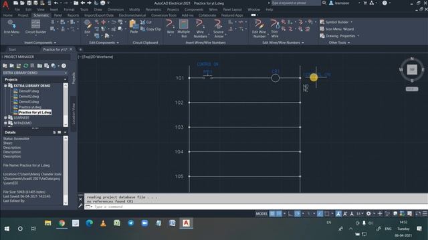The width and height of the screenshot is (428, 240).
Task: Select Practice yt.dwg in project tree
Action: (x=29, y=107)
